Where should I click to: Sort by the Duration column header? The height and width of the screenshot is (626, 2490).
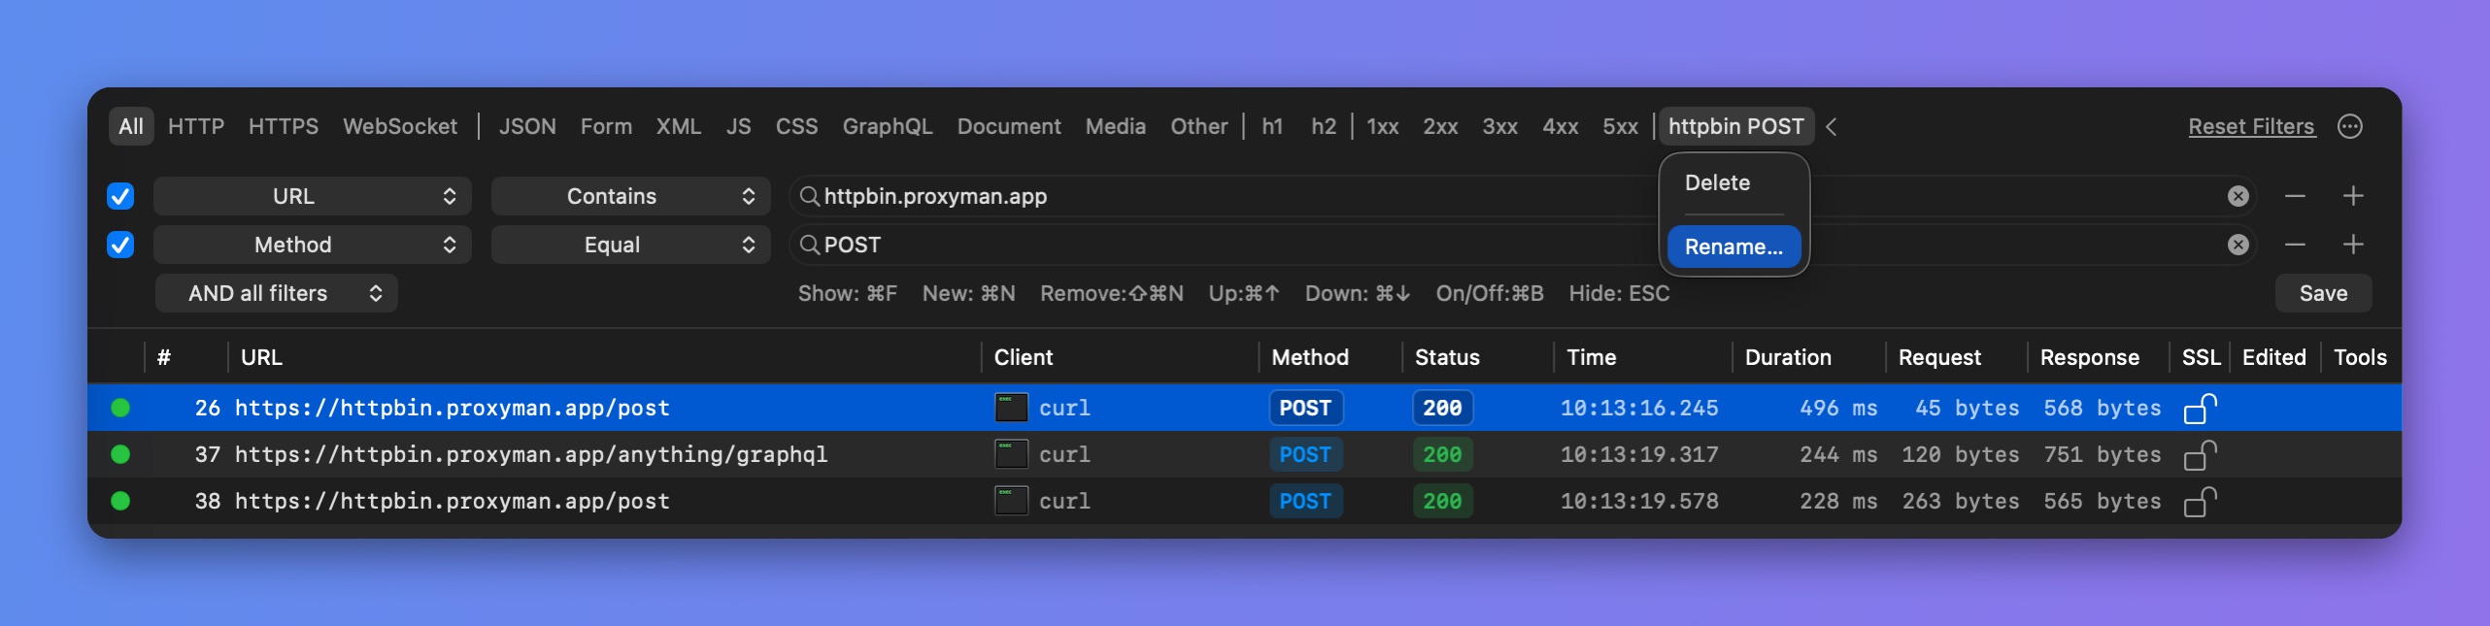coord(1788,357)
